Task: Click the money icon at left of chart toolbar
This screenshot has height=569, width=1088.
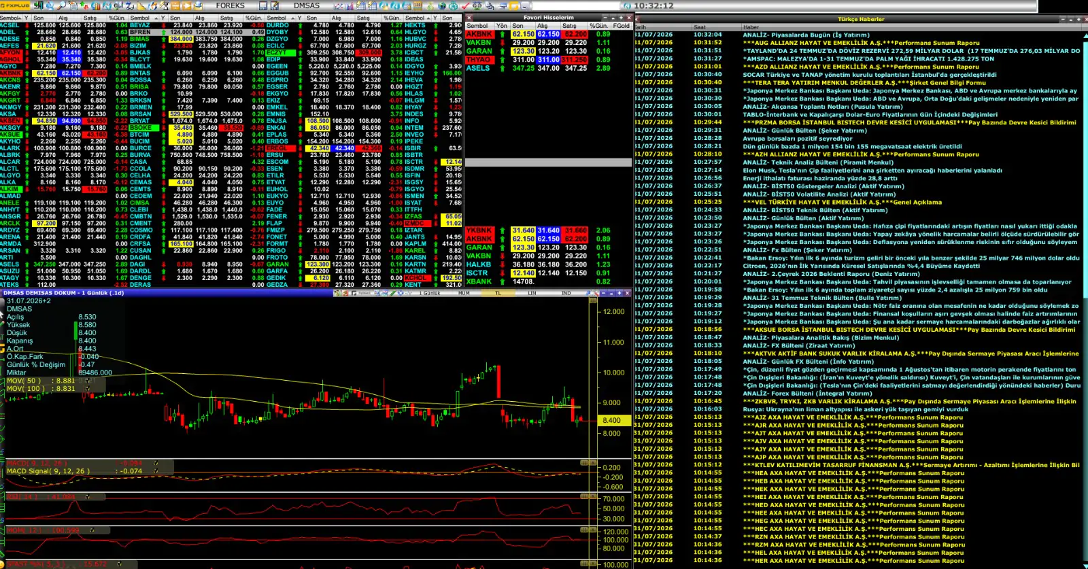Action: tap(336, 293)
